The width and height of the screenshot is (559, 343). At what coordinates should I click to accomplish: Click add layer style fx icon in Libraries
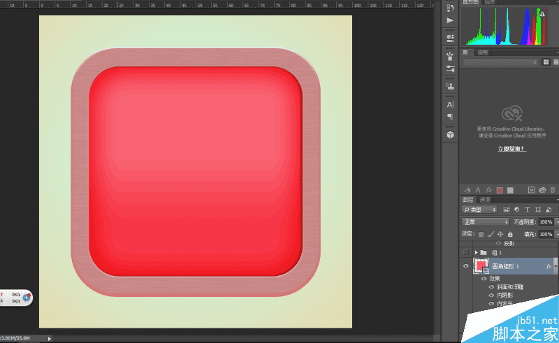pos(488,190)
